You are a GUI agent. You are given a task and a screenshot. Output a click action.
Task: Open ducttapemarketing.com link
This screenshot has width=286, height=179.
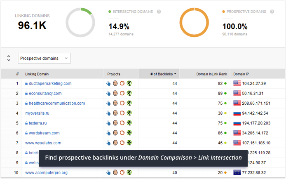pos(50,84)
